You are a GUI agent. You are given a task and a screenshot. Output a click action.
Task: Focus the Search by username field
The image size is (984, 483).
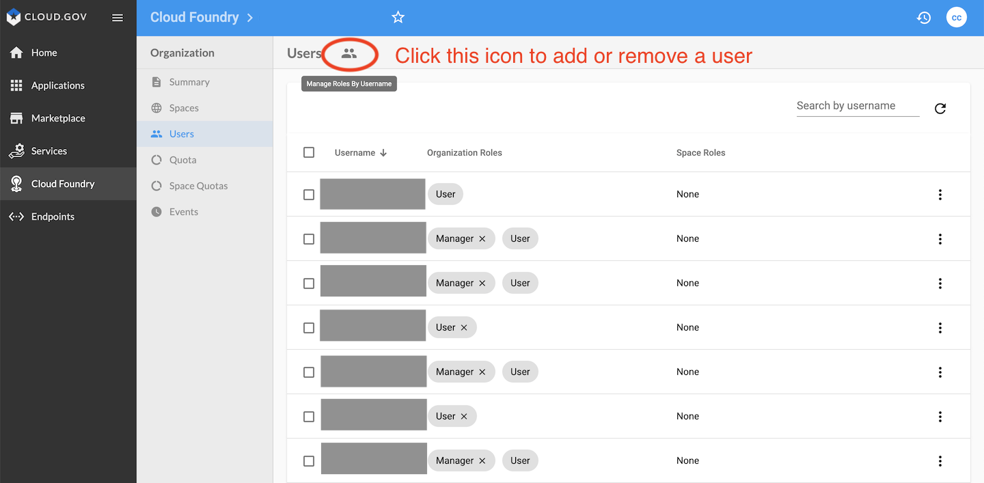[x=858, y=106]
